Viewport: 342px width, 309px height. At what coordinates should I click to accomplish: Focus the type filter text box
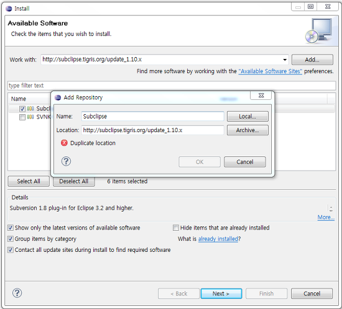click(x=172, y=86)
